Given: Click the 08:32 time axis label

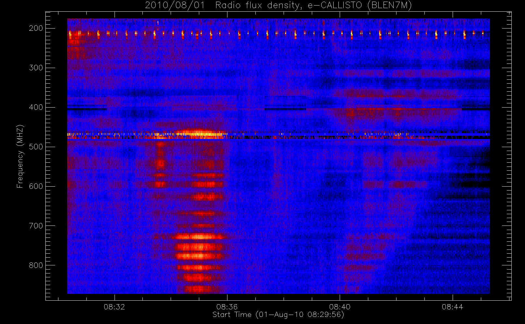Looking at the screenshot, I should [114, 307].
